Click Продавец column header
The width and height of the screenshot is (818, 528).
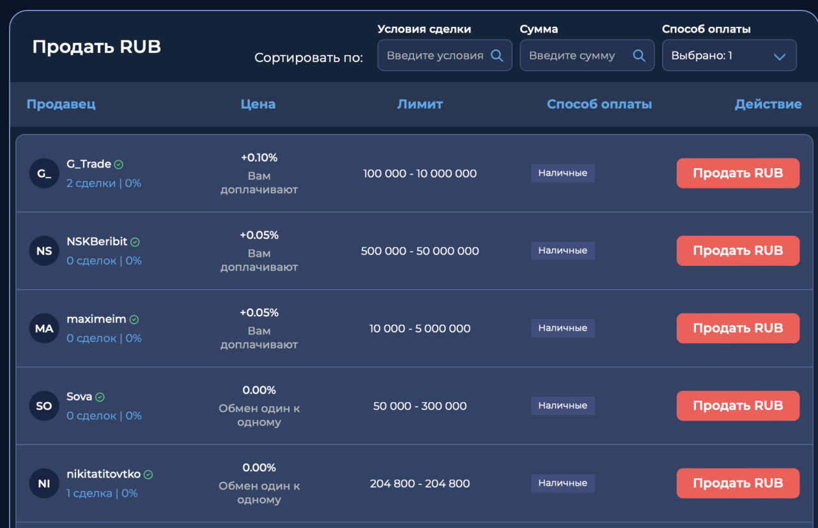(61, 104)
